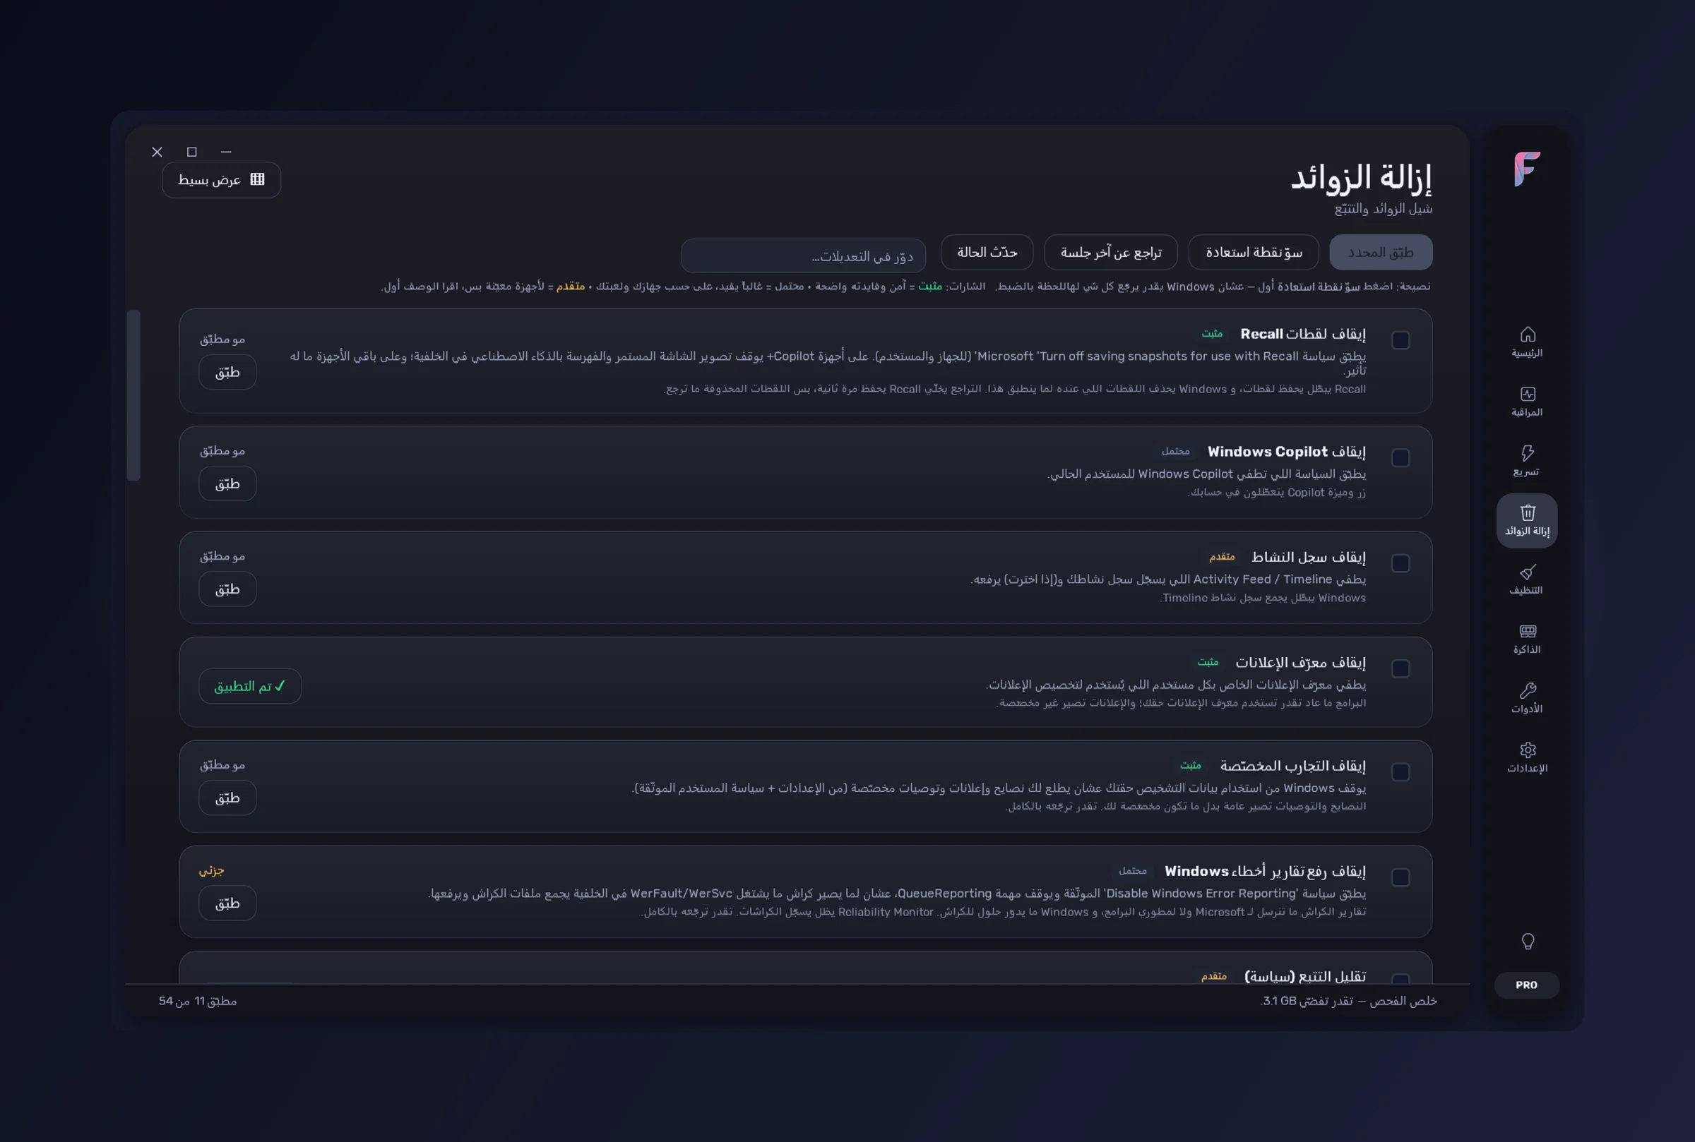
Task: Check the box for إيقاف لقطات Recall
Action: pos(1400,340)
